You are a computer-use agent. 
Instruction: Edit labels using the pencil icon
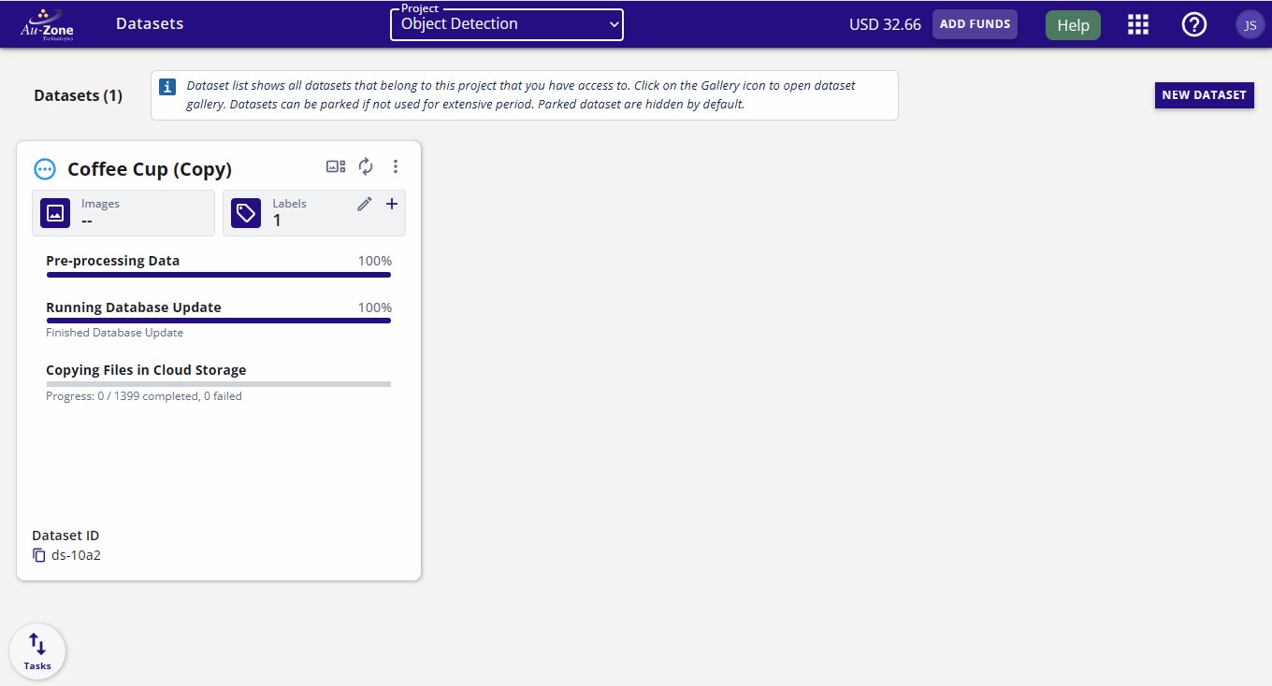pos(364,203)
